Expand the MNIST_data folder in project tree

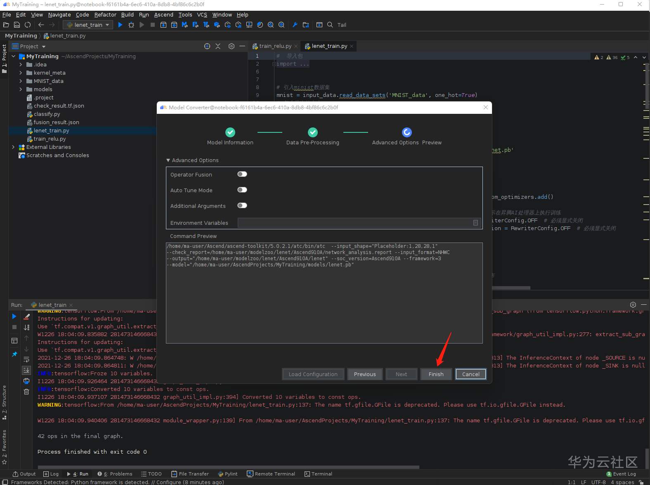21,81
